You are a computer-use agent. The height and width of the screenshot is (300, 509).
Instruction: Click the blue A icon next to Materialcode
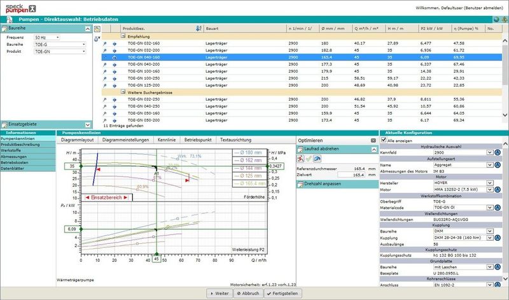pos(498,208)
